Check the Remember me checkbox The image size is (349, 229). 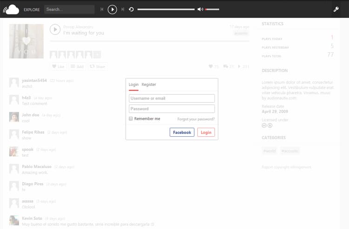131,118
